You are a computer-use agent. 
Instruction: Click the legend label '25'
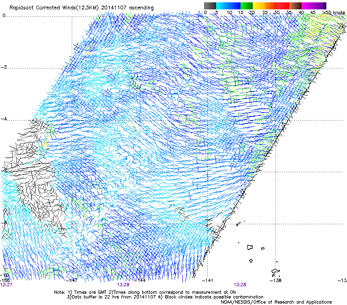point(265,13)
